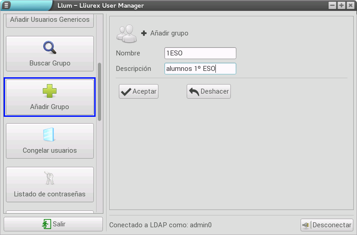Click the undo arrow icon on Deshacer
357x235 pixels.
tap(194, 91)
